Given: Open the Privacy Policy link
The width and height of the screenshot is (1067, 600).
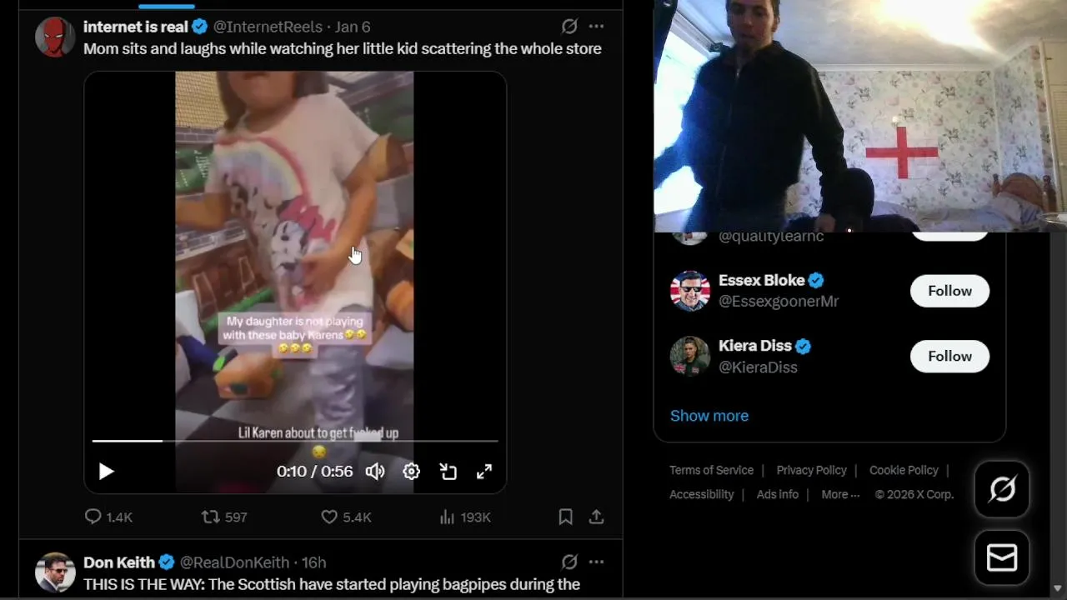Looking at the screenshot, I should point(811,470).
